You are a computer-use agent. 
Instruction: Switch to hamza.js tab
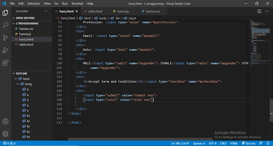123,11
